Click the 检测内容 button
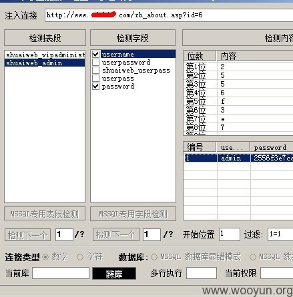The width and height of the screenshot is (293, 297). point(238,38)
